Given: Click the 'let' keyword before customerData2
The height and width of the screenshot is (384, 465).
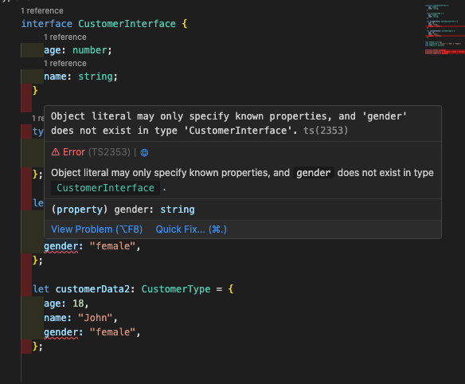Looking at the screenshot, I should point(41,289).
